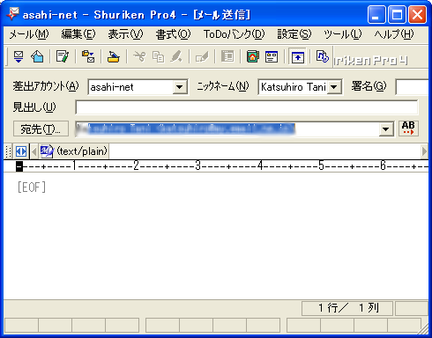Click the paste brush icon
The image size is (432, 338).
coord(176,56)
